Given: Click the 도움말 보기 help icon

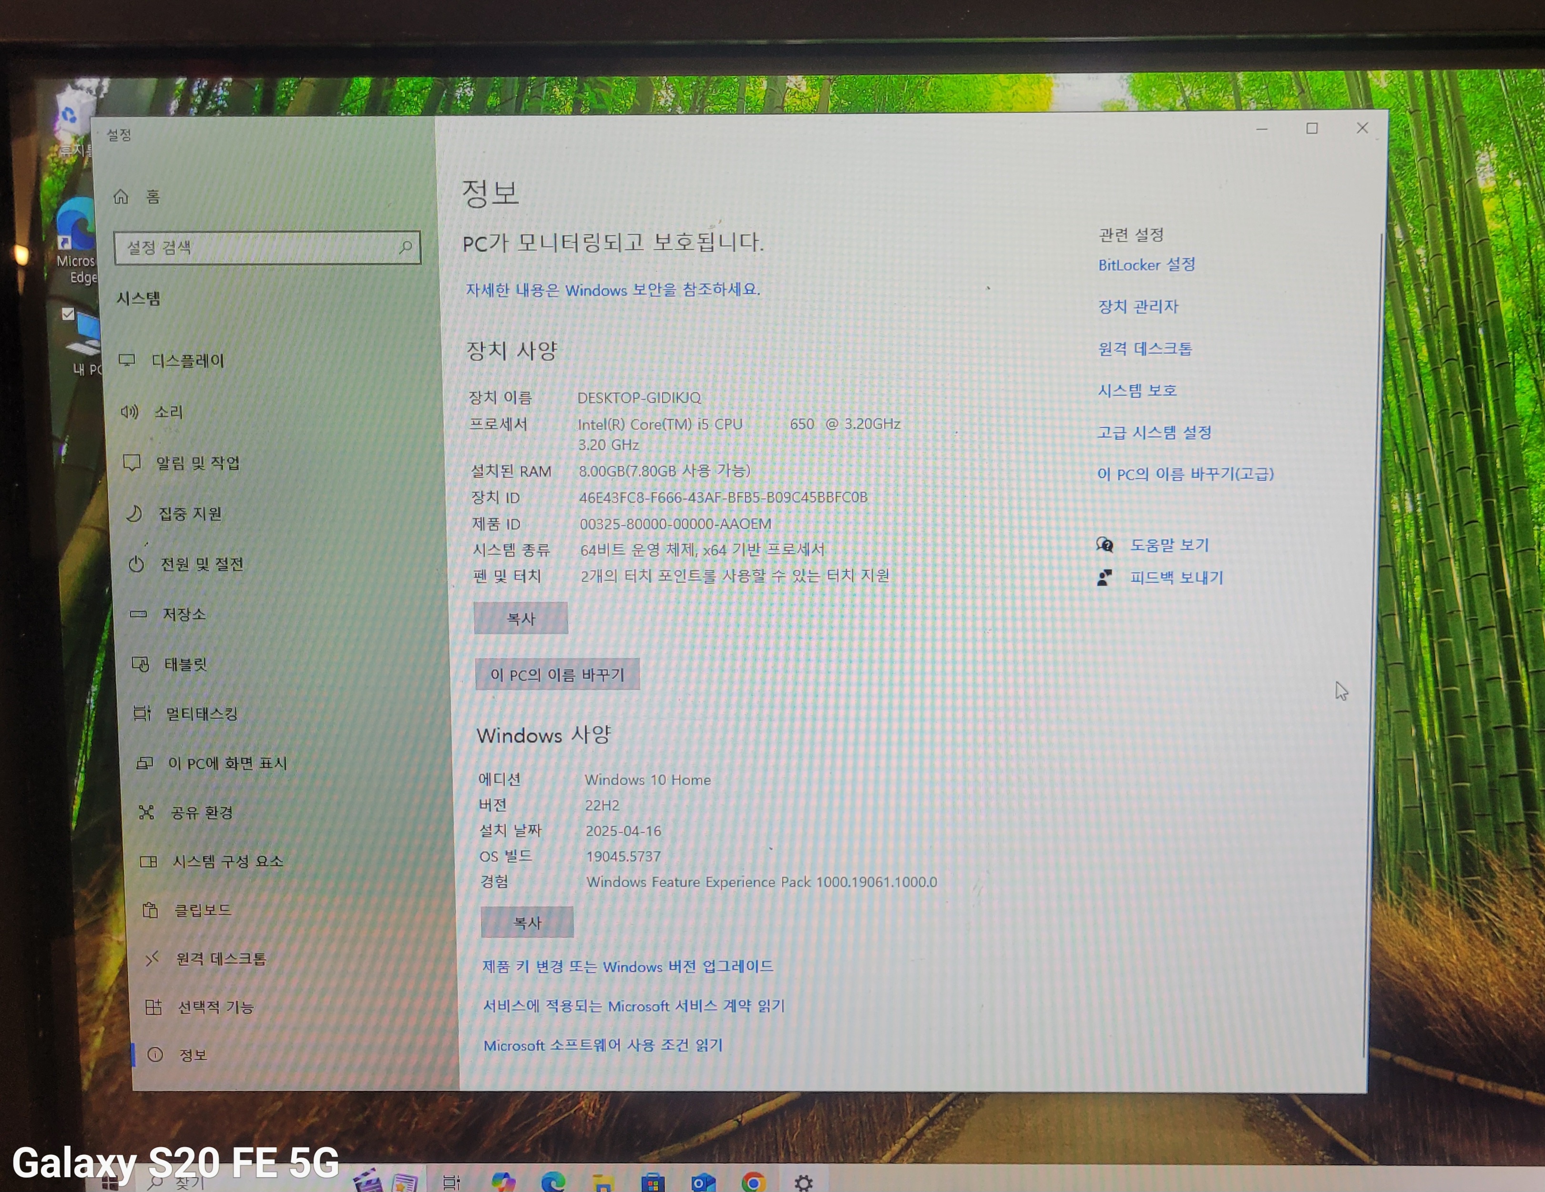Looking at the screenshot, I should pyautogui.click(x=1105, y=545).
